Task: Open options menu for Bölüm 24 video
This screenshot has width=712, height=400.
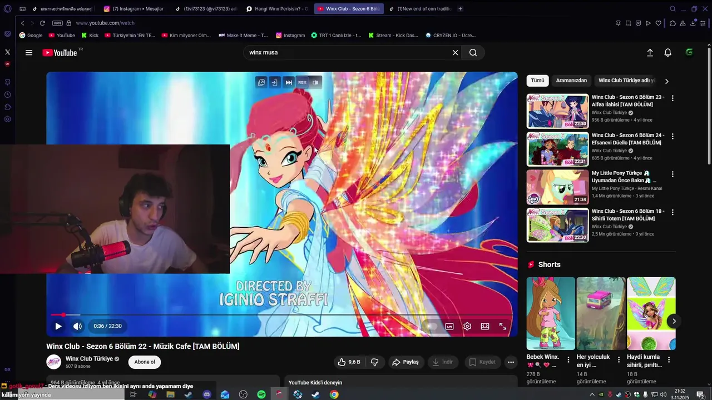Action: pos(673,136)
